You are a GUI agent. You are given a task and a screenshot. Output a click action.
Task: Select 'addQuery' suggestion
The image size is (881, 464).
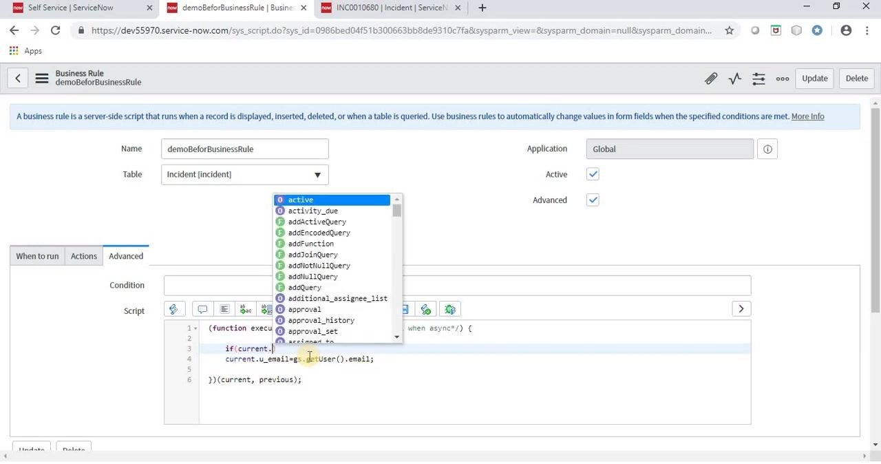[x=332, y=288]
